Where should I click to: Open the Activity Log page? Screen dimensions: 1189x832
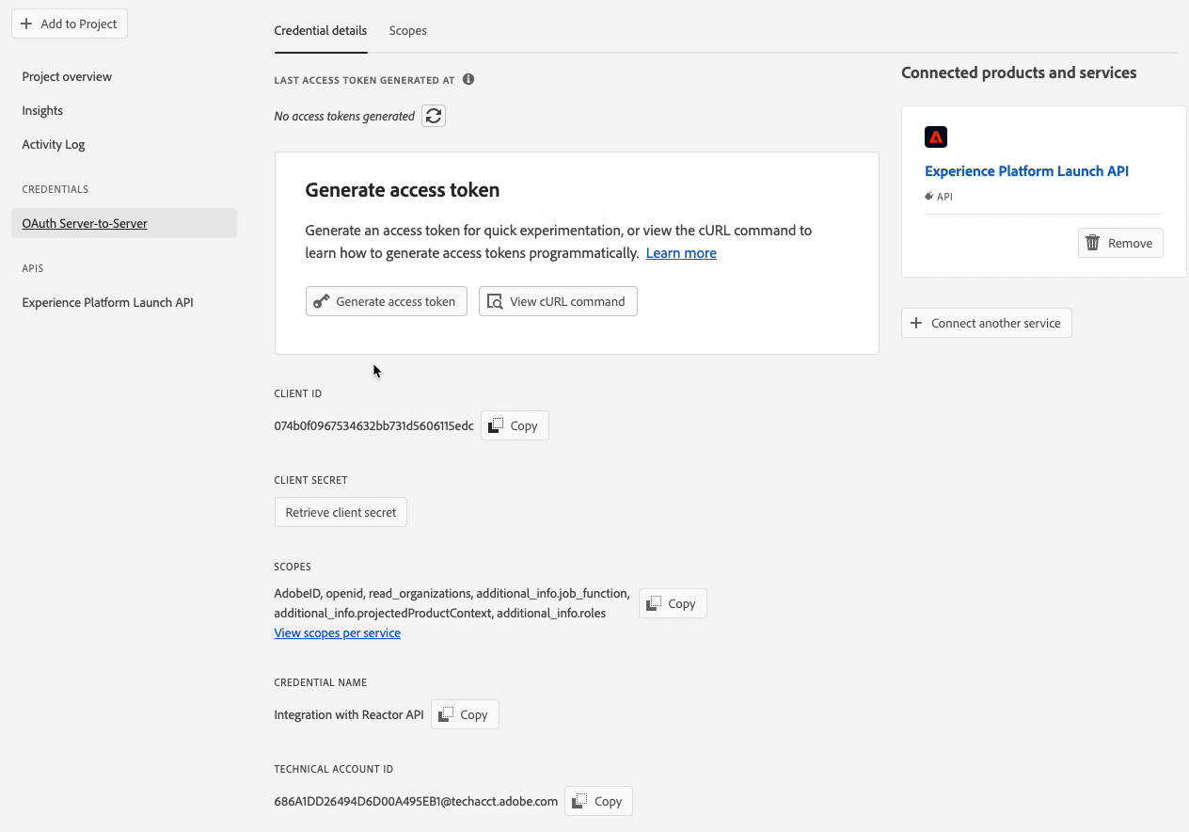[x=54, y=144]
